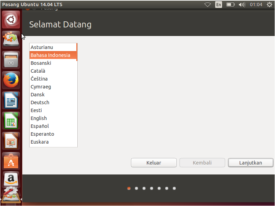Open the Ubuntu Dash home launcher

(x=11, y=20)
